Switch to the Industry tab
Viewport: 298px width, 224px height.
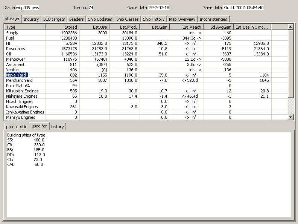pyautogui.click(x=31, y=19)
